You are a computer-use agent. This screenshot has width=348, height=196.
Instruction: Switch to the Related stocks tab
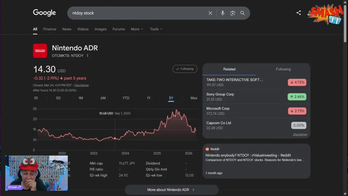(229, 69)
